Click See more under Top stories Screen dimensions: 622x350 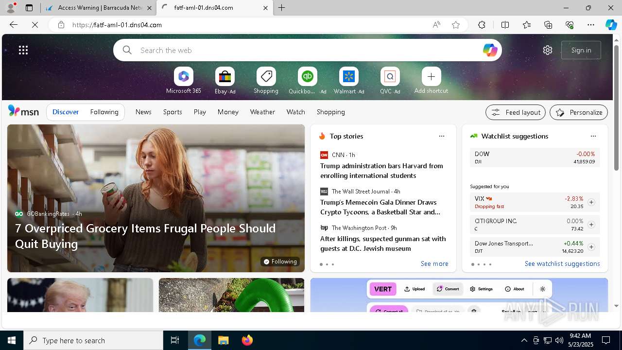point(434,263)
